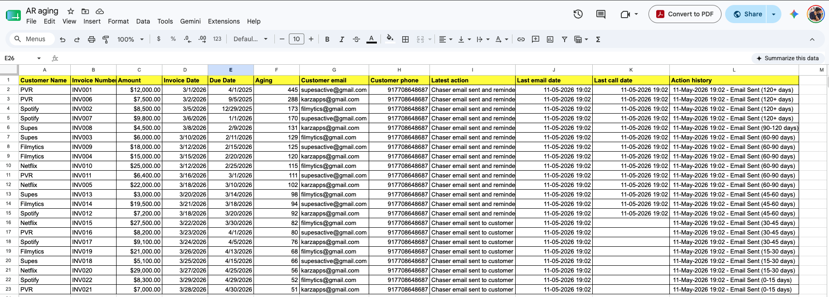The image size is (829, 297).
Task: Open the Help menu
Action: pos(254,21)
